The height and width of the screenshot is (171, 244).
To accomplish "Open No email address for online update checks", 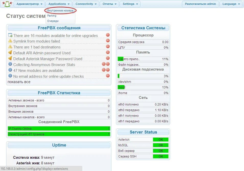I will (48, 76).
